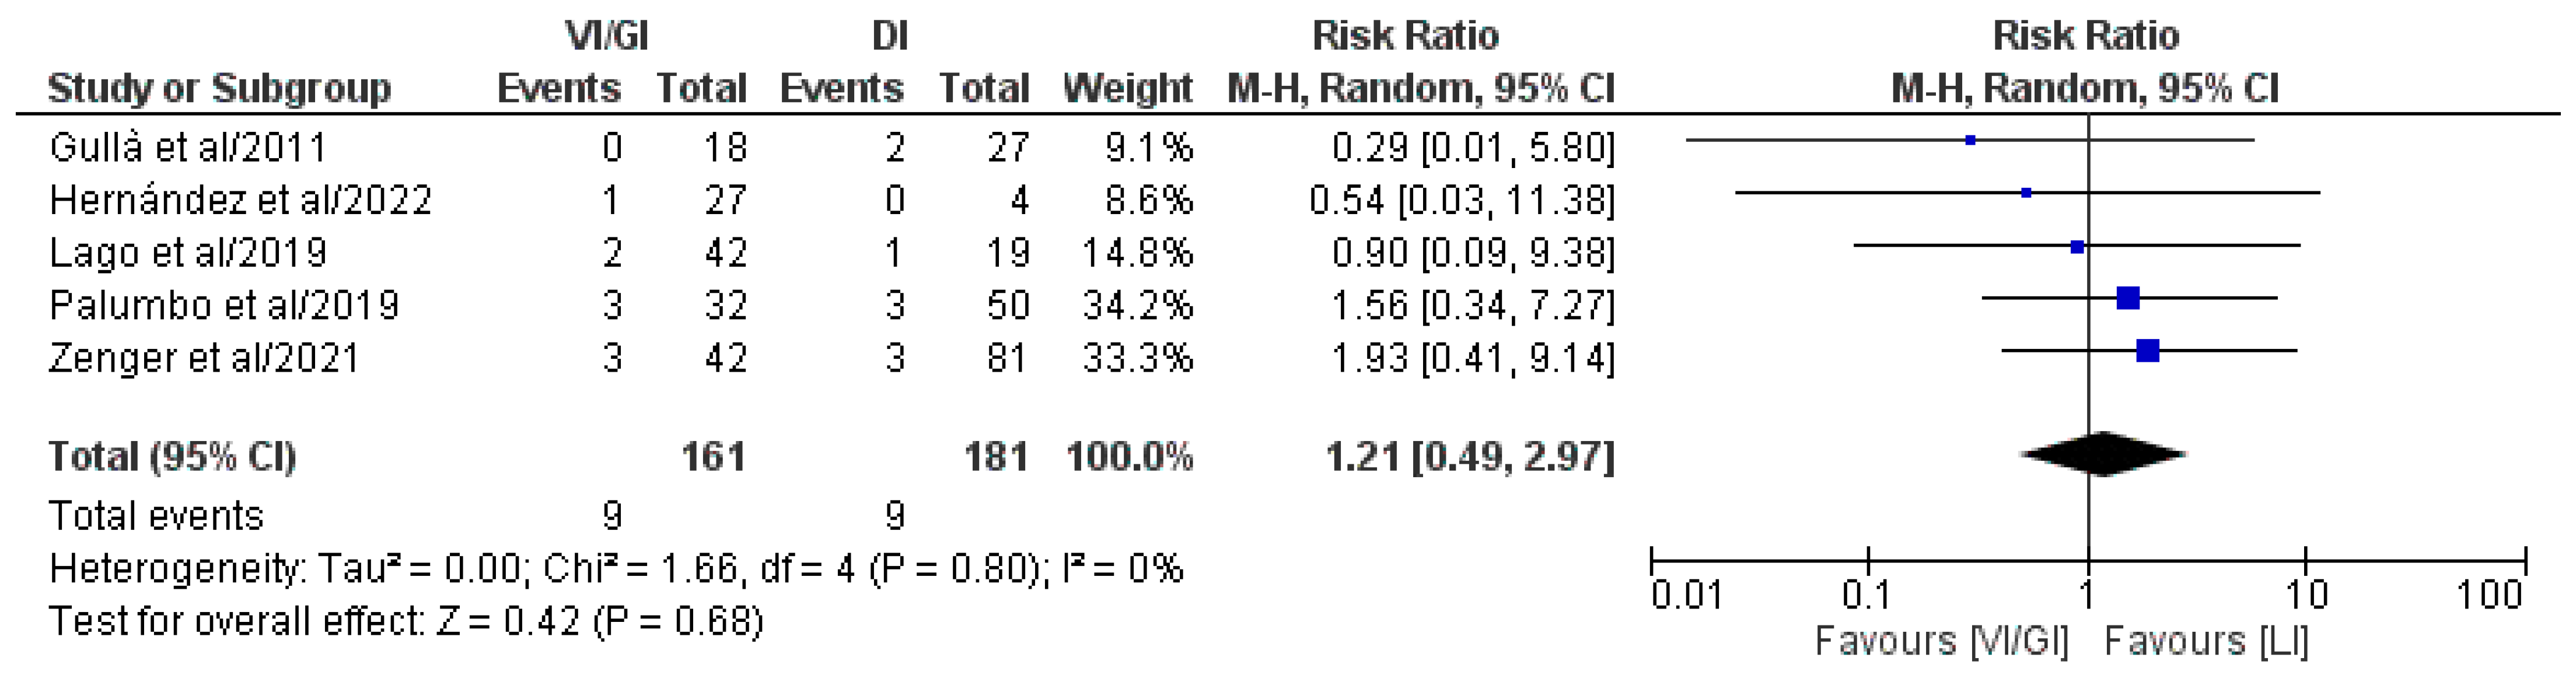This screenshot has height=675, width=2576.
Task: Click the "Favours [VI/GI]" axis label
Action: 1941,641
